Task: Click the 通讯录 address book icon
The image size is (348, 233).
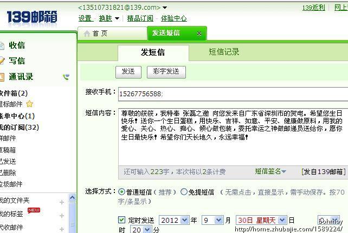Action: (x=2, y=77)
